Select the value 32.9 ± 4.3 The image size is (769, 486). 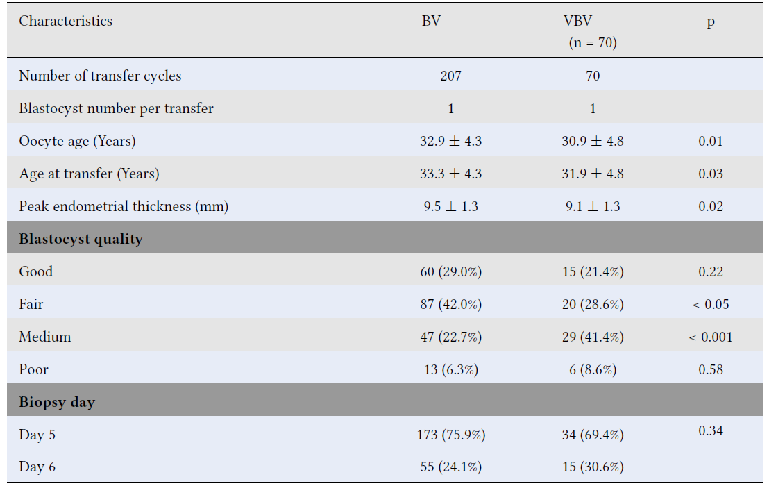[451, 141]
